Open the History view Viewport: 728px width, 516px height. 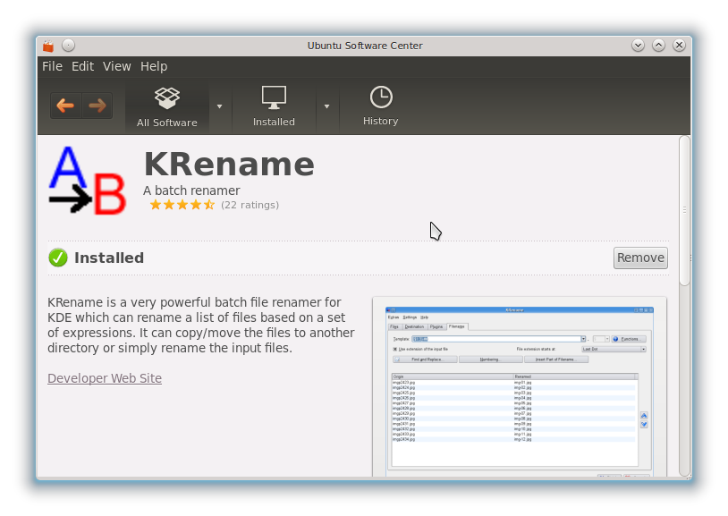point(381,106)
